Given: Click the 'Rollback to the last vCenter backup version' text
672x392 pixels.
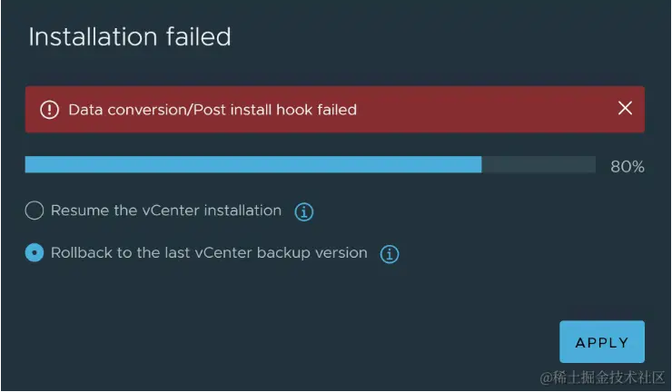Looking at the screenshot, I should [x=209, y=253].
